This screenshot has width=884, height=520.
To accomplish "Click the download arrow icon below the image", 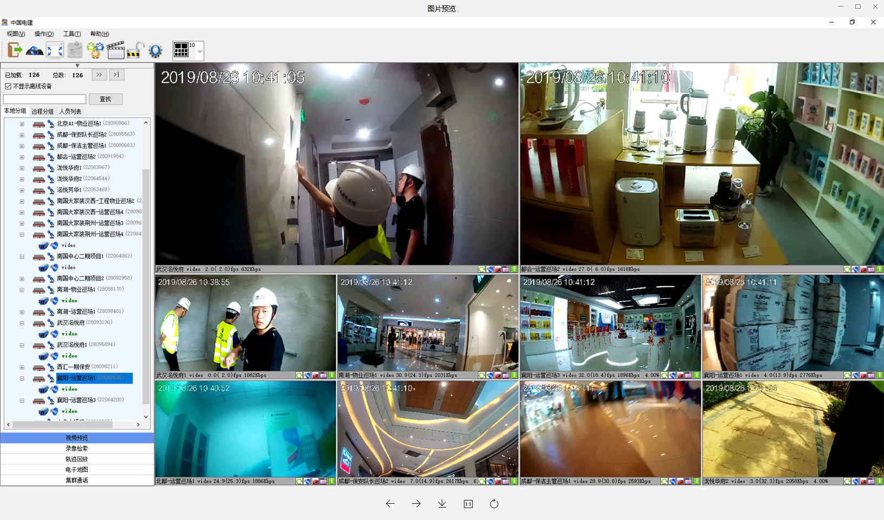I will click(x=442, y=504).
